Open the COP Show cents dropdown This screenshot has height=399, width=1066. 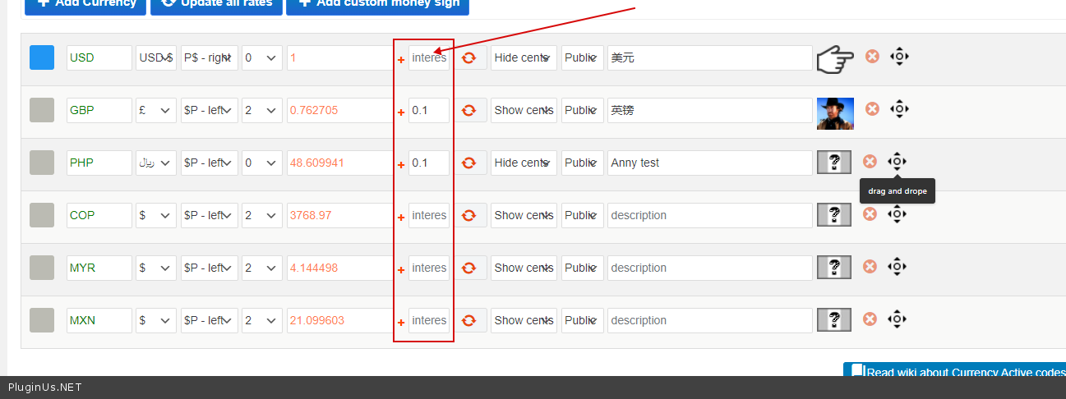tap(524, 215)
